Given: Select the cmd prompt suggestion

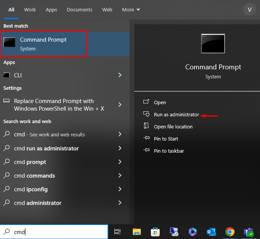Looking at the screenshot, I should (65, 162).
